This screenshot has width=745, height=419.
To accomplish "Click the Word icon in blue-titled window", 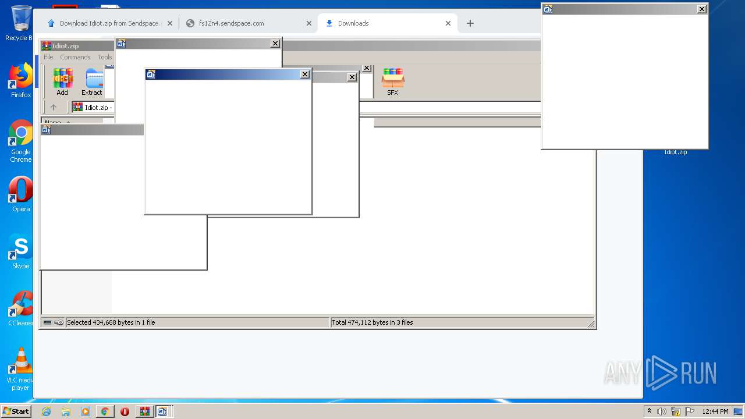I will coord(151,74).
